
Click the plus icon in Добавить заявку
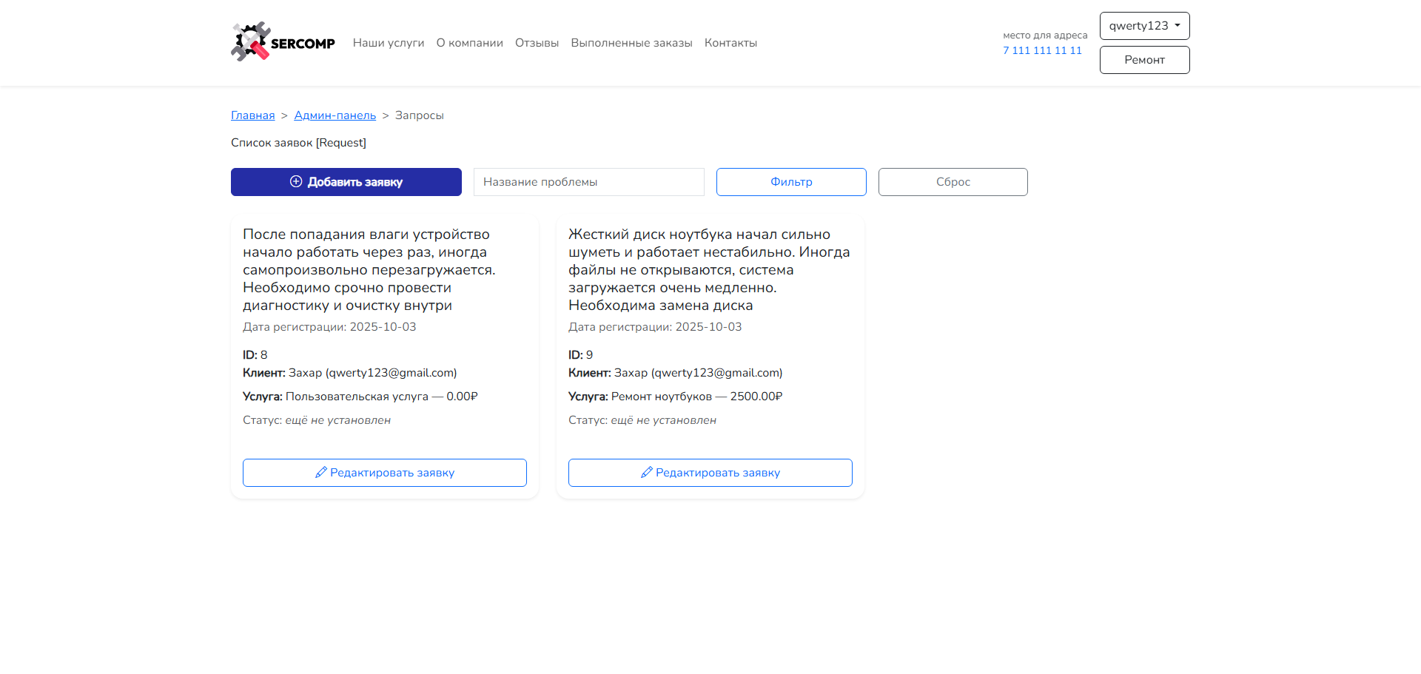click(x=296, y=181)
